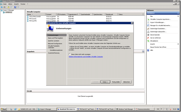Click uptime value 00:56:52

[109, 17]
